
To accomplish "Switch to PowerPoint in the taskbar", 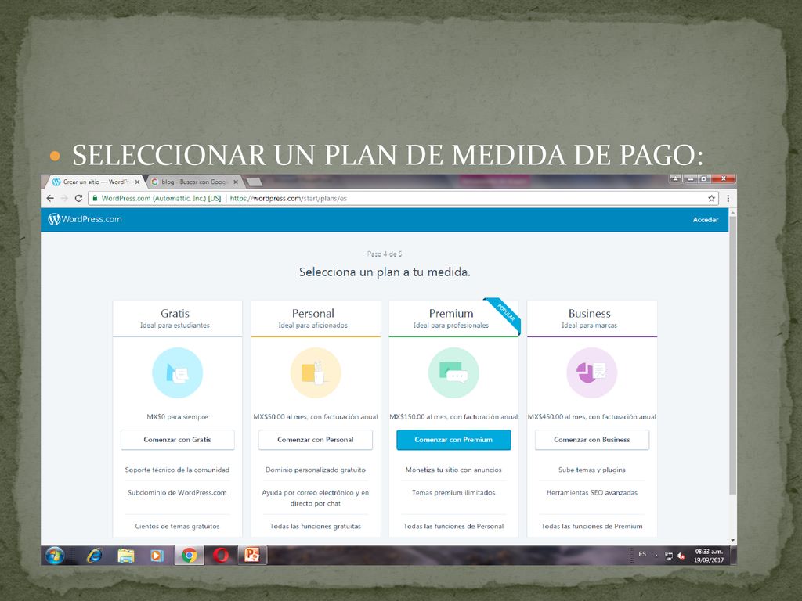I will [x=252, y=556].
